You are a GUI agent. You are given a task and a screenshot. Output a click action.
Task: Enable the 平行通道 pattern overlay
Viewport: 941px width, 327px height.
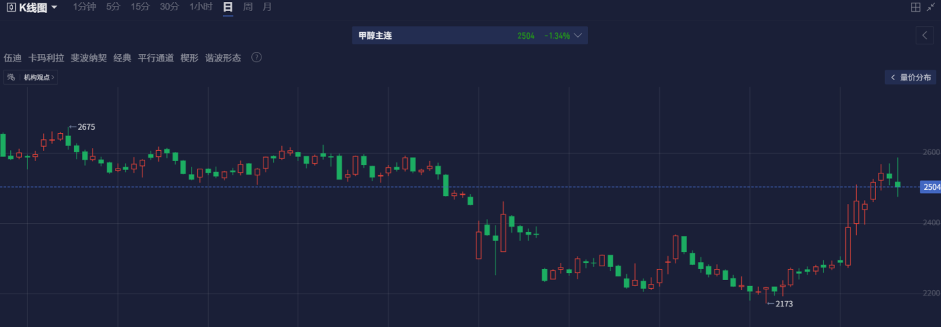click(x=156, y=58)
